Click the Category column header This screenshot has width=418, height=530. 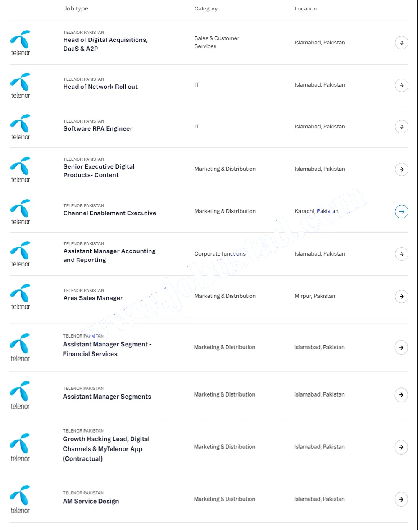pos(206,8)
